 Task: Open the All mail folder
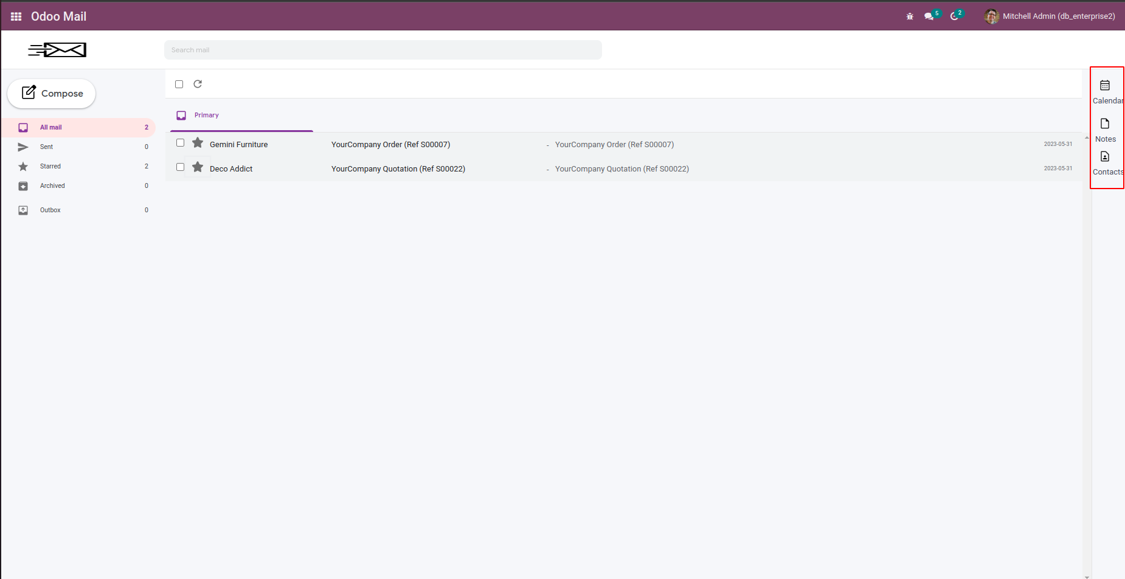tap(78, 127)
